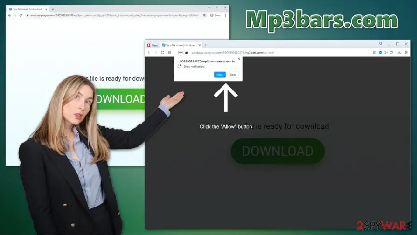This screenshot has height=235, width=417.
Task: Reload page in the Chrome window
Action: click(21, 15)
